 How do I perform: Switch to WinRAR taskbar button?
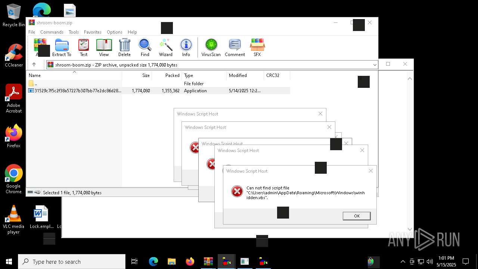[x=208, y=262]
